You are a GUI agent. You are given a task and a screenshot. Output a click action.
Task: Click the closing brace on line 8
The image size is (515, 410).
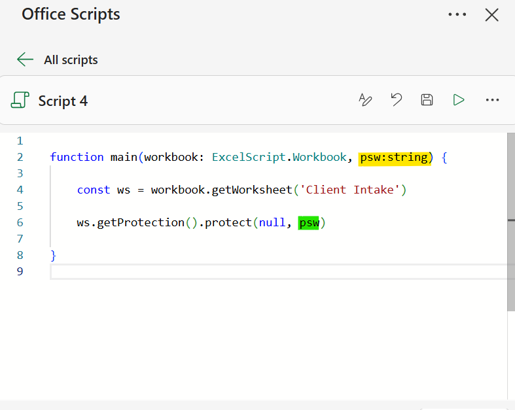point(53,256)
